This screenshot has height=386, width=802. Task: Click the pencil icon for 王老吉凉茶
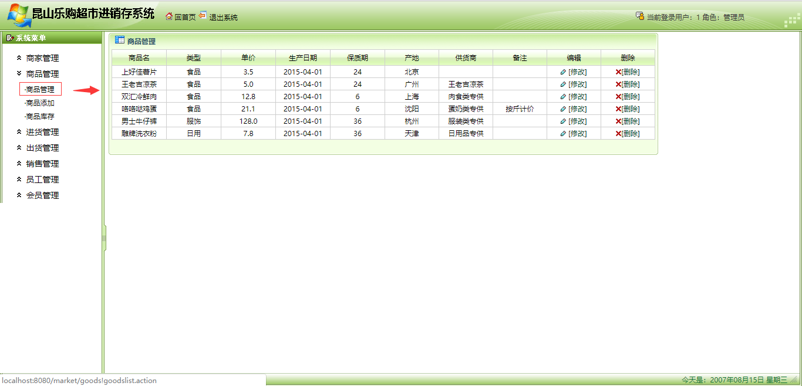[563, 84]
